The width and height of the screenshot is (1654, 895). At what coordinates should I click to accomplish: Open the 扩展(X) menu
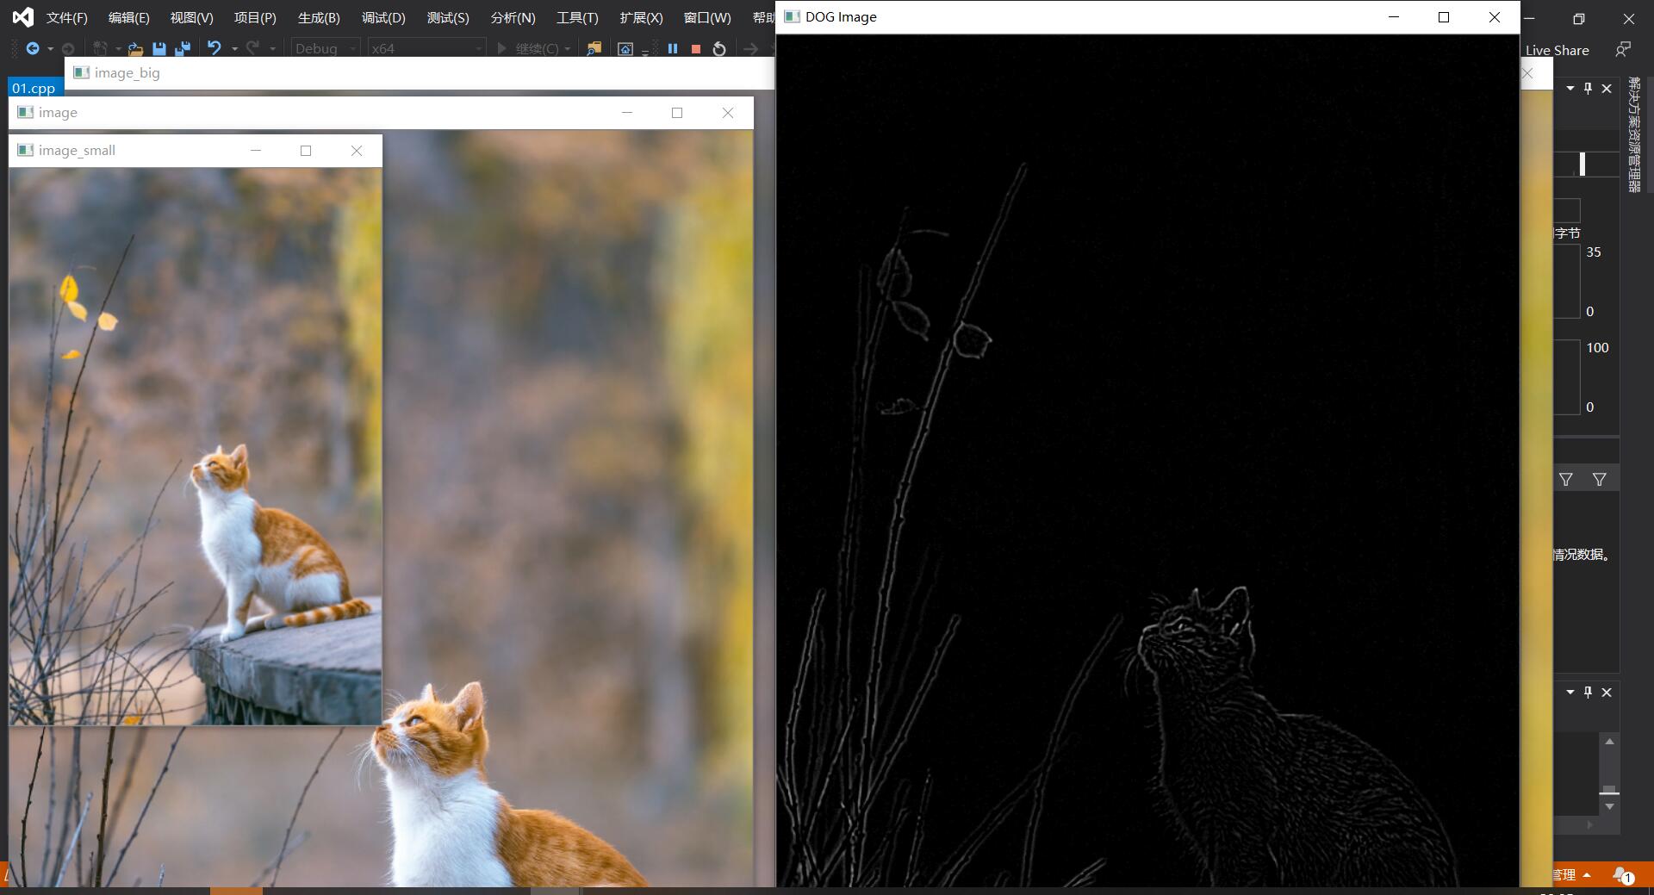[x=642, y=17]
